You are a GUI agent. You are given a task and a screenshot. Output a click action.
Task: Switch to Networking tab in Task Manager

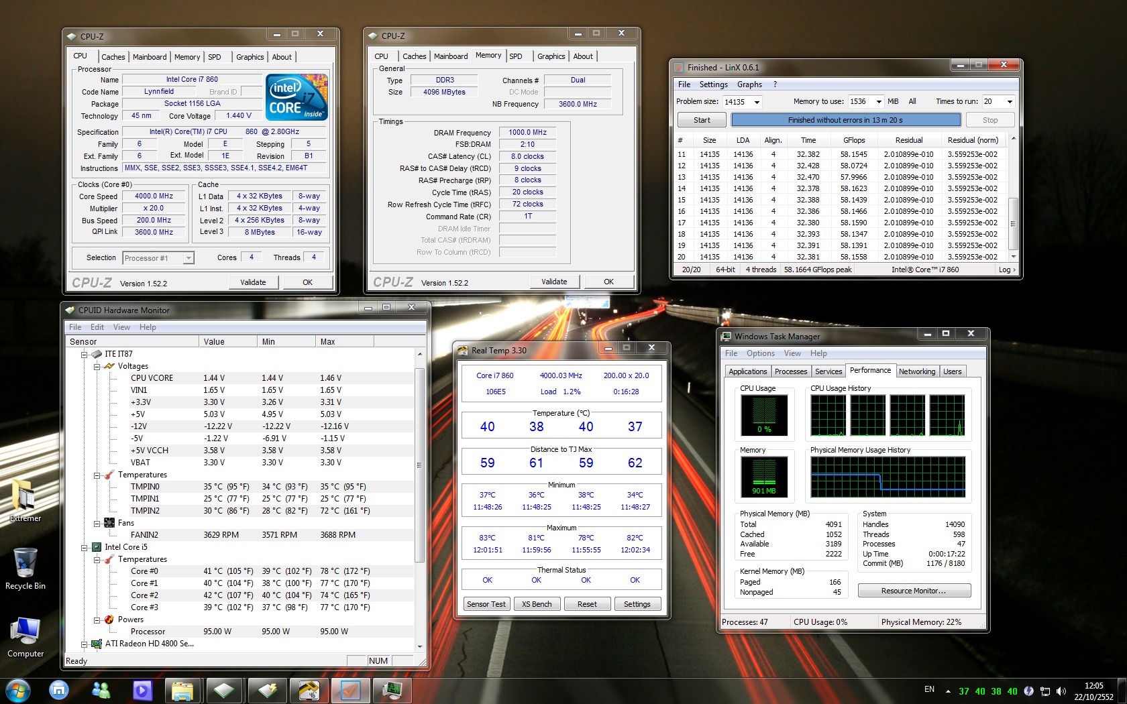point(916,371)
